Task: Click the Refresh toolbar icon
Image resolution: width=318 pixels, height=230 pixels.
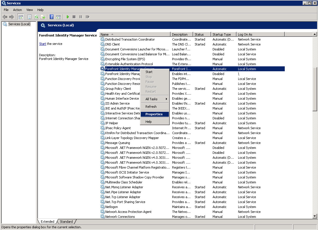Action: tap(36, 17)
